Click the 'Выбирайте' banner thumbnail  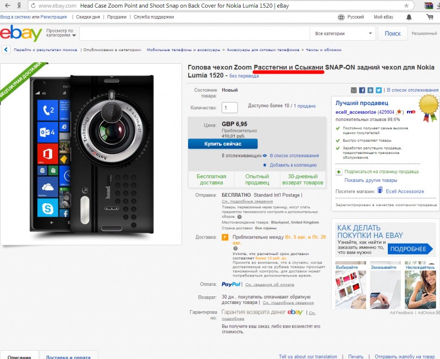pyautogui.click(x=350, y=285)
